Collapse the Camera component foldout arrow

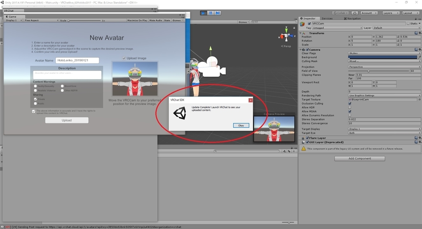pos(300,50)
